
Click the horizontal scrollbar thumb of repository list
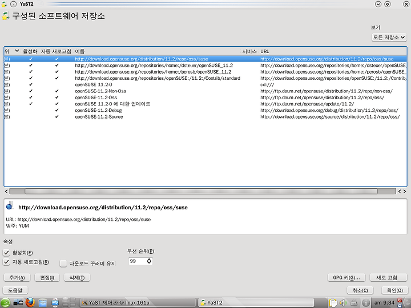click(201, 192)
